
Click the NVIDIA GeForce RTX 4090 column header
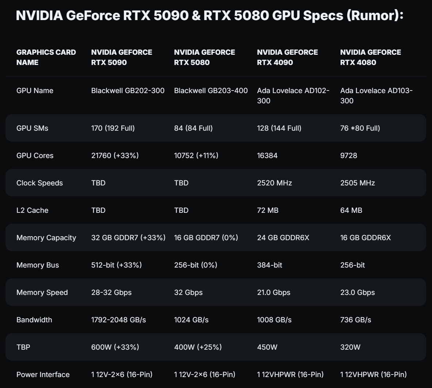click(287, 57)
